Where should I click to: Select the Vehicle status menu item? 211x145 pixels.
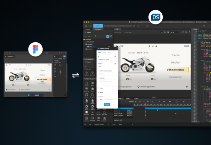(x=175, y=69)
